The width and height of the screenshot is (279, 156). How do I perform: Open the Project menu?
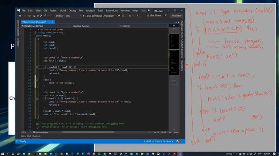click(x=53, y=10)
